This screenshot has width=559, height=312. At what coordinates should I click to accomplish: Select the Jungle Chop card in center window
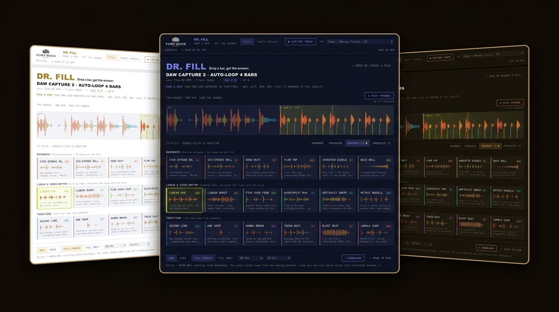click(376, 234)
